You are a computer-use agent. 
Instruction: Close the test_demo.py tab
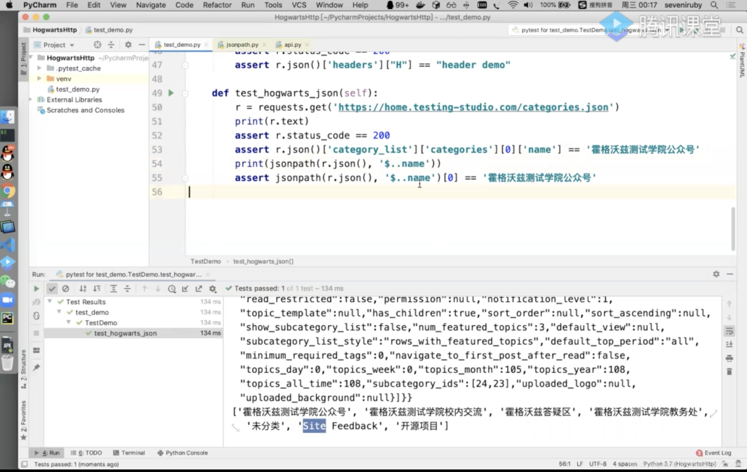click(x=206, y=45)
